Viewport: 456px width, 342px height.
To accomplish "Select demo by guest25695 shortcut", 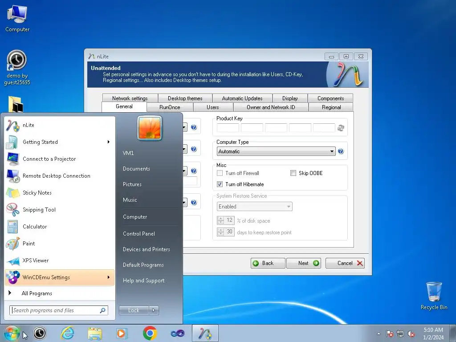I will tap(17, 68).
